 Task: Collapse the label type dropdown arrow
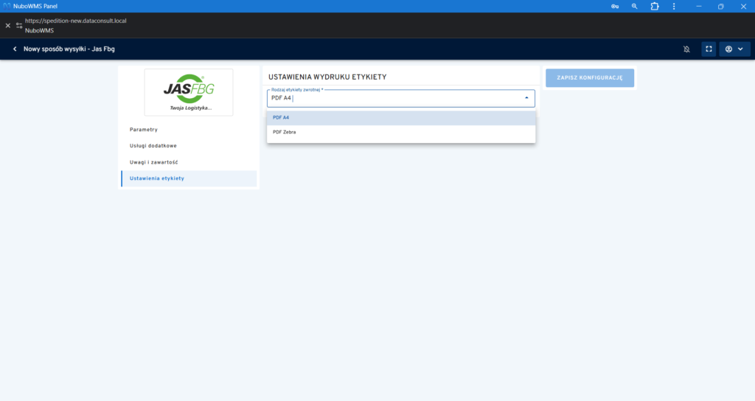pyautogui.click(x=526, y=97)
